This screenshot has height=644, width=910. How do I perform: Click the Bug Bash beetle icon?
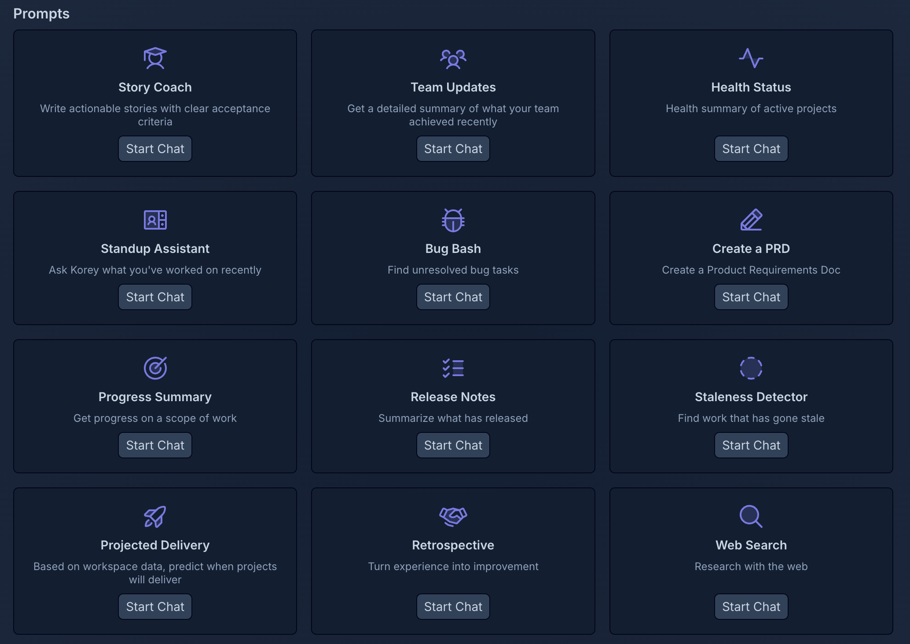[x=453, y=220]
